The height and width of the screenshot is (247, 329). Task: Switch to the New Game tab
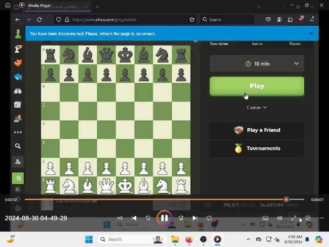(219, 44)
